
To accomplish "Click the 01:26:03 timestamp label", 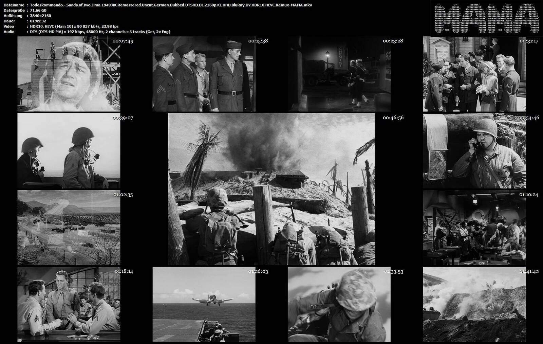I will click(x=258, y=272).
